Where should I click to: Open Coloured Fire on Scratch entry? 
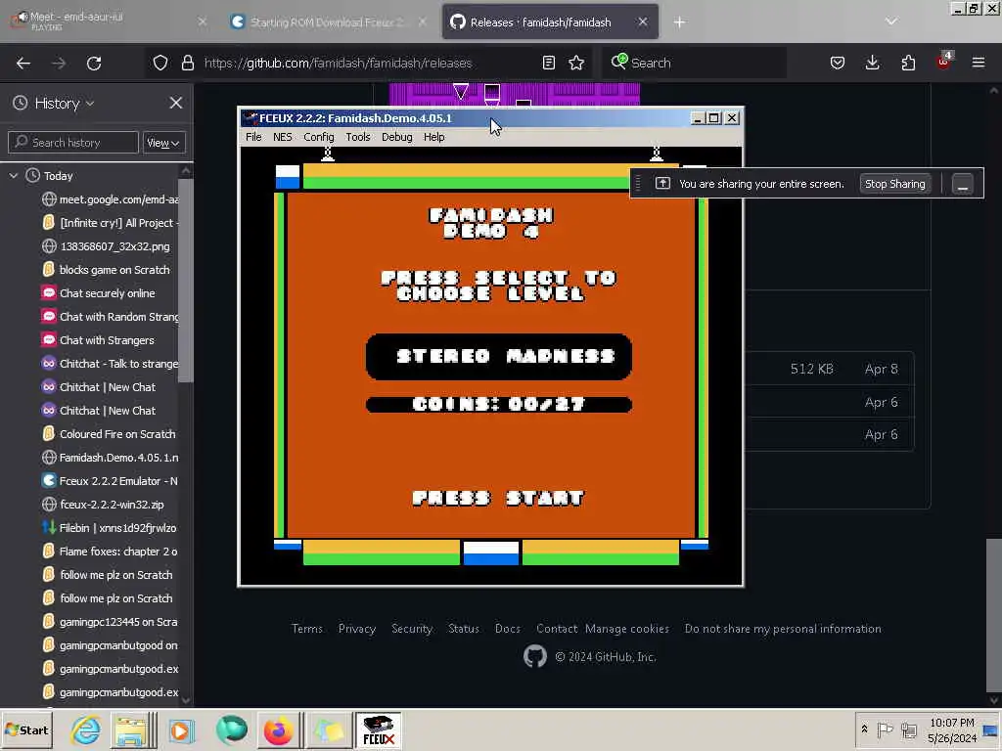[x=110, y=433]
